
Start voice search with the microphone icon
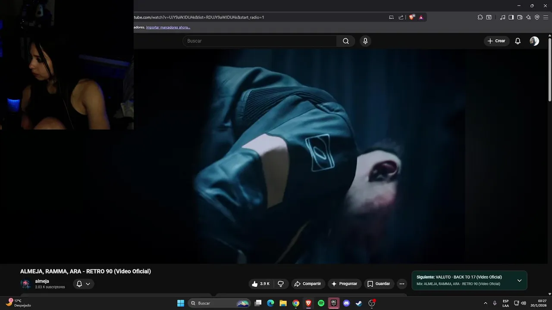pyautogui.click(x=365, y=41)
